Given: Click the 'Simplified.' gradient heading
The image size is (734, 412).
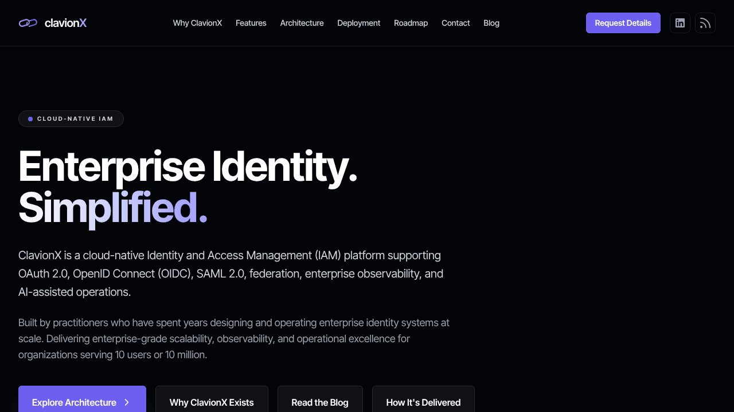Looking at the screenshot, I should 113,208.
